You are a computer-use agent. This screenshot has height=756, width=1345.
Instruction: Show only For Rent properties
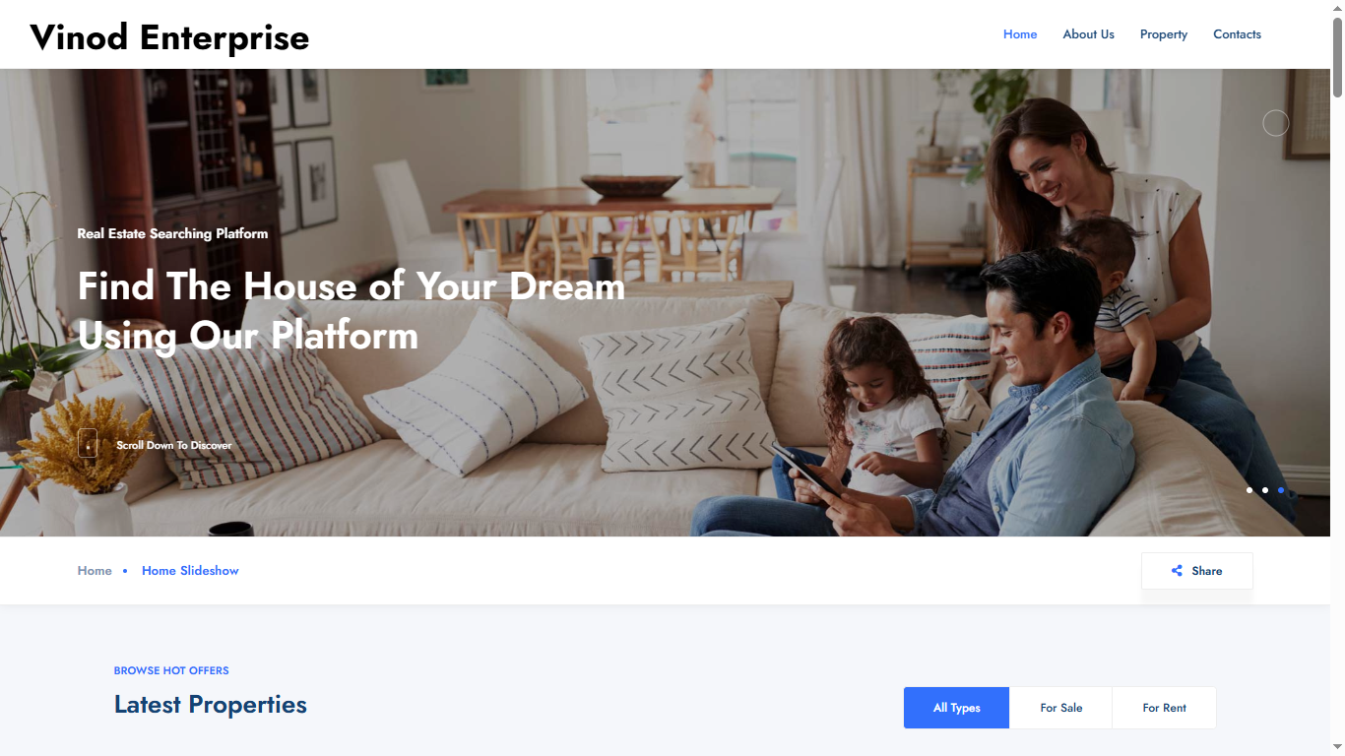coord(1165,708)
